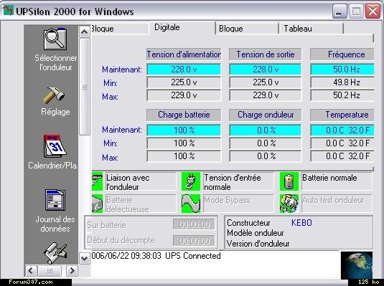Click current Tension d'alimentation value 228.0 v
This screenshot has width=384, height=286.
tap(184, 70)
